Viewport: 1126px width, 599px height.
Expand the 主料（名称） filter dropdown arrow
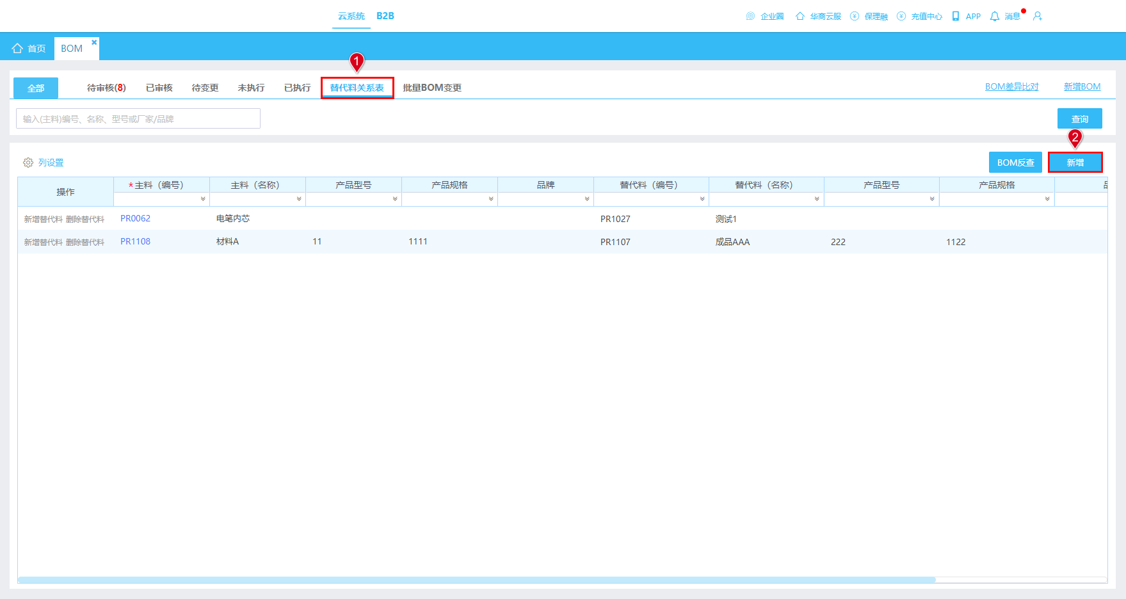click(x=299, y=199)
